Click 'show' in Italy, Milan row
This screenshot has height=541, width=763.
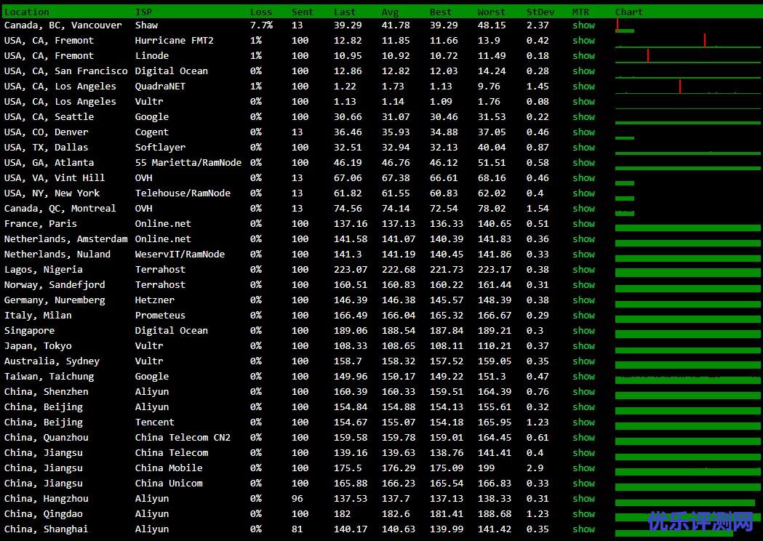(583, 316)
